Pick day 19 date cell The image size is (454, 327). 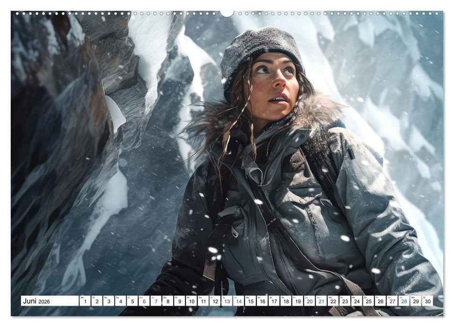(297, 301)
